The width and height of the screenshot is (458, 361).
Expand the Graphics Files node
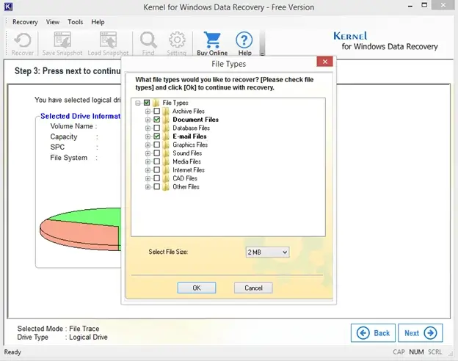point(148,145)
